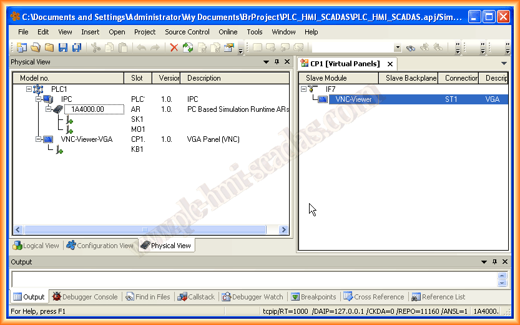Click the green Refresh arrows toolbar icon
This screenshot has height=325, width=520.
click(187, 47)
